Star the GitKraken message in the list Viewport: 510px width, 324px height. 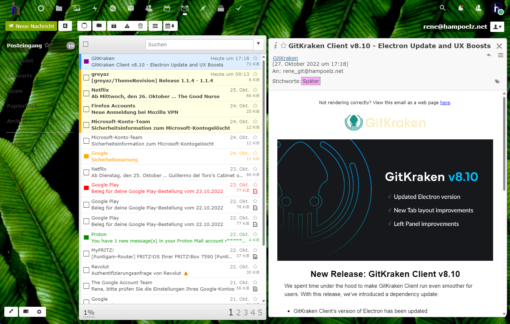point(255,58)
